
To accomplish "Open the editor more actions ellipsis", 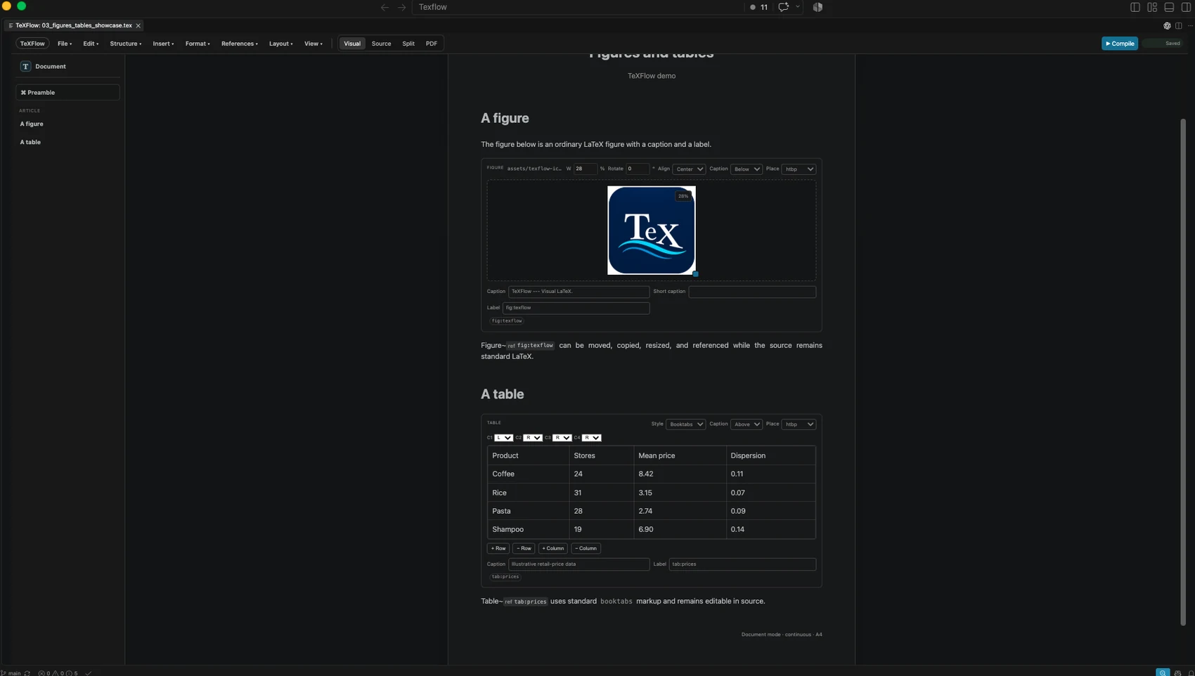I will [x=1190, y=26].
